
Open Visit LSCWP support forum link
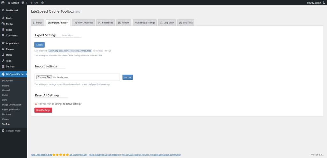point(135,155)
